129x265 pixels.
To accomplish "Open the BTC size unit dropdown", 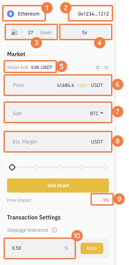I will (96, 113).
